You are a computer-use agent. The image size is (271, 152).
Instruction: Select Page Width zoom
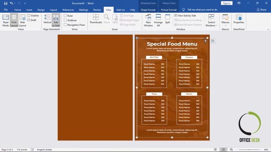point(128,24)
